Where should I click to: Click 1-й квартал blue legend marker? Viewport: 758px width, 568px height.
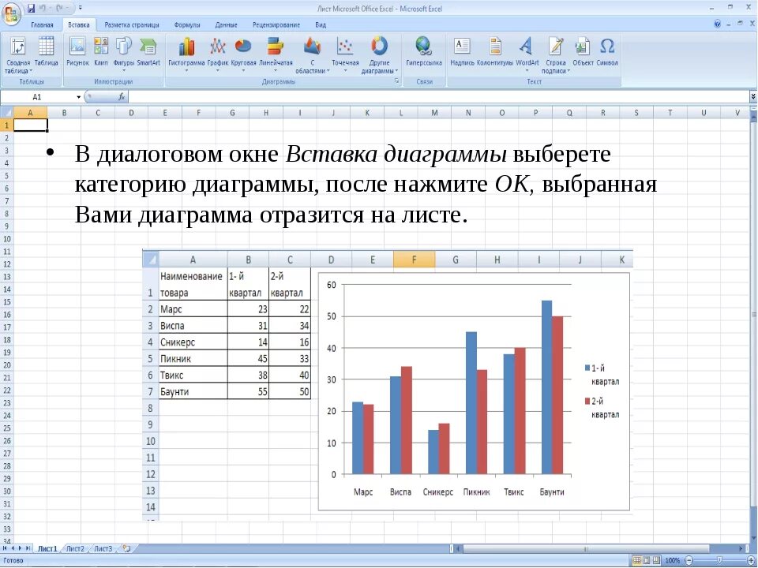point(587,368)
